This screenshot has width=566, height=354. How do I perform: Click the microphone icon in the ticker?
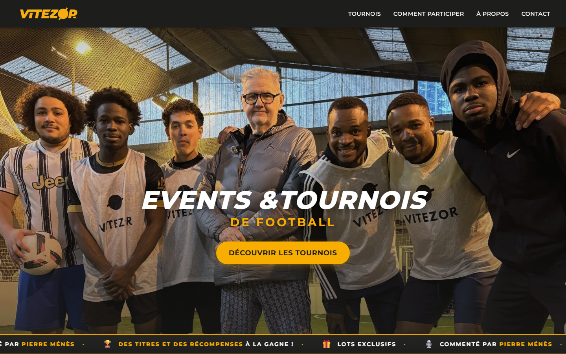tap(429, 344)
